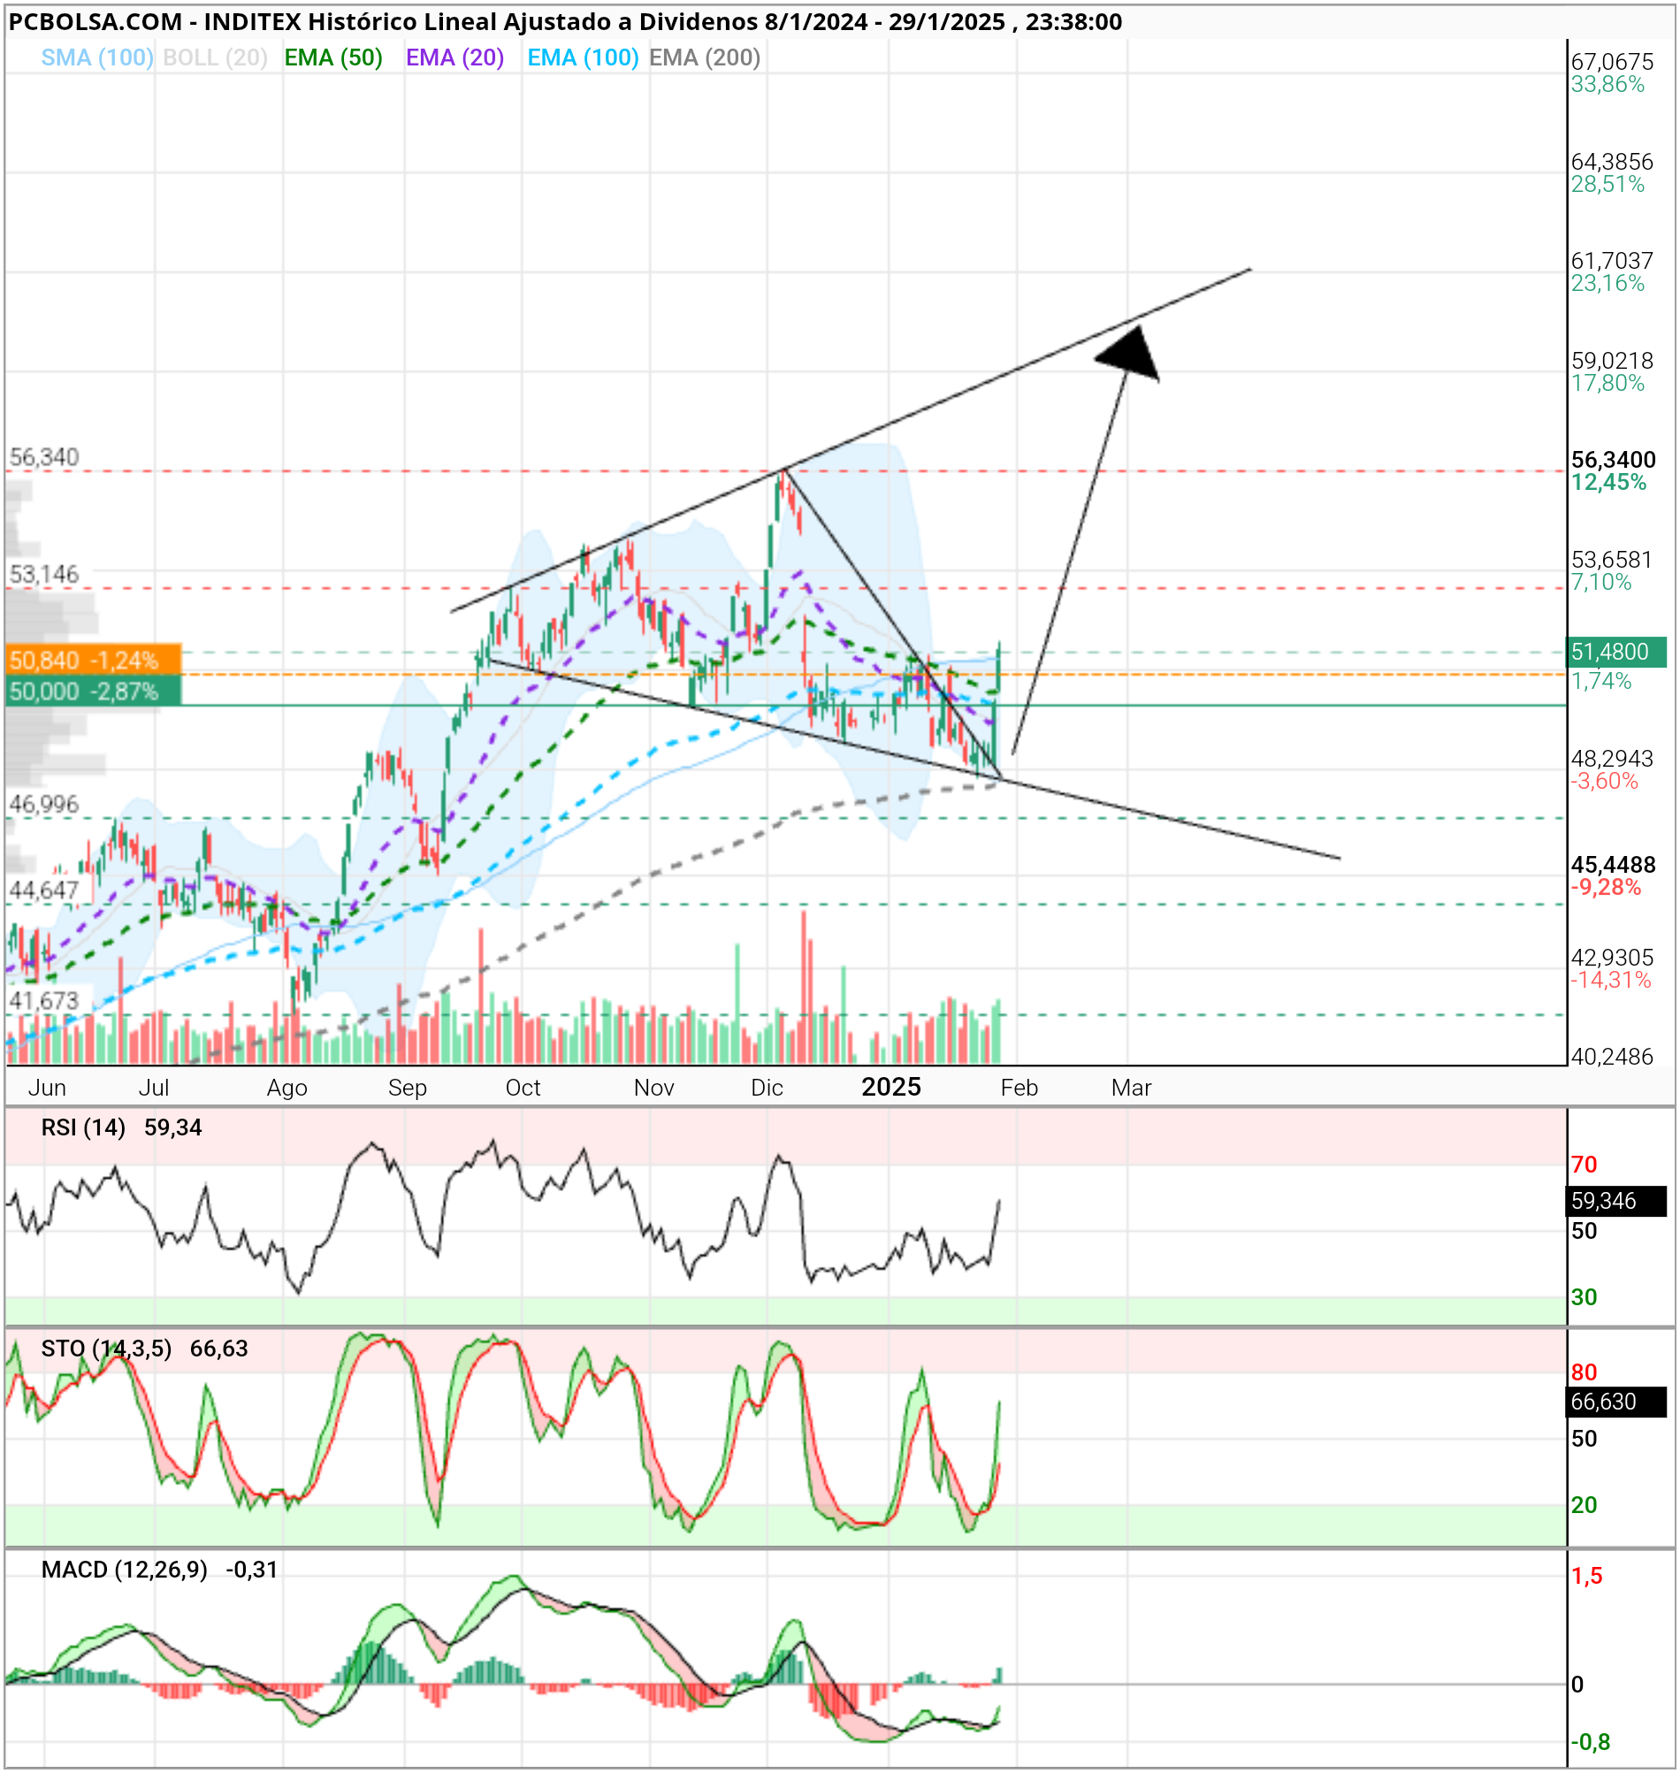Click the 40,2486 price axis value
The height and width of the screenshot is (1773, 1680).
pos(1612,1057)
